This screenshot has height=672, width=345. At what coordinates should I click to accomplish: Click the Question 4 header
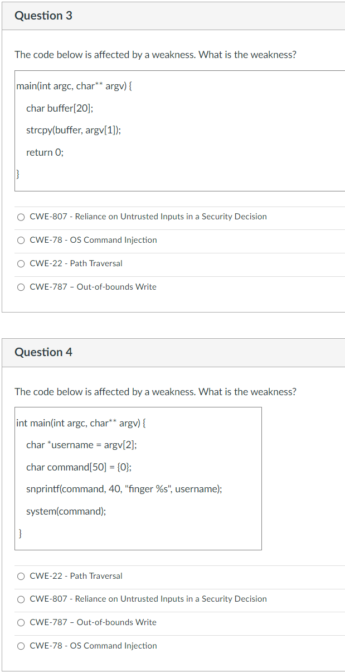tap(43, 352)
